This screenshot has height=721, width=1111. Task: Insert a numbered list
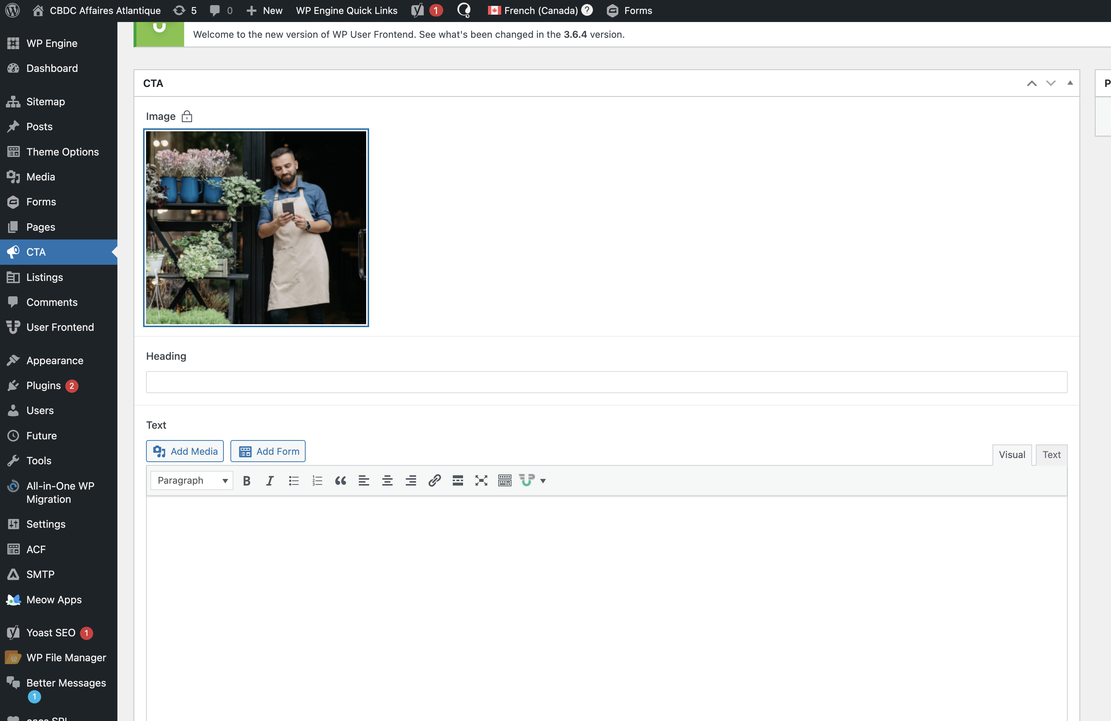317,480
